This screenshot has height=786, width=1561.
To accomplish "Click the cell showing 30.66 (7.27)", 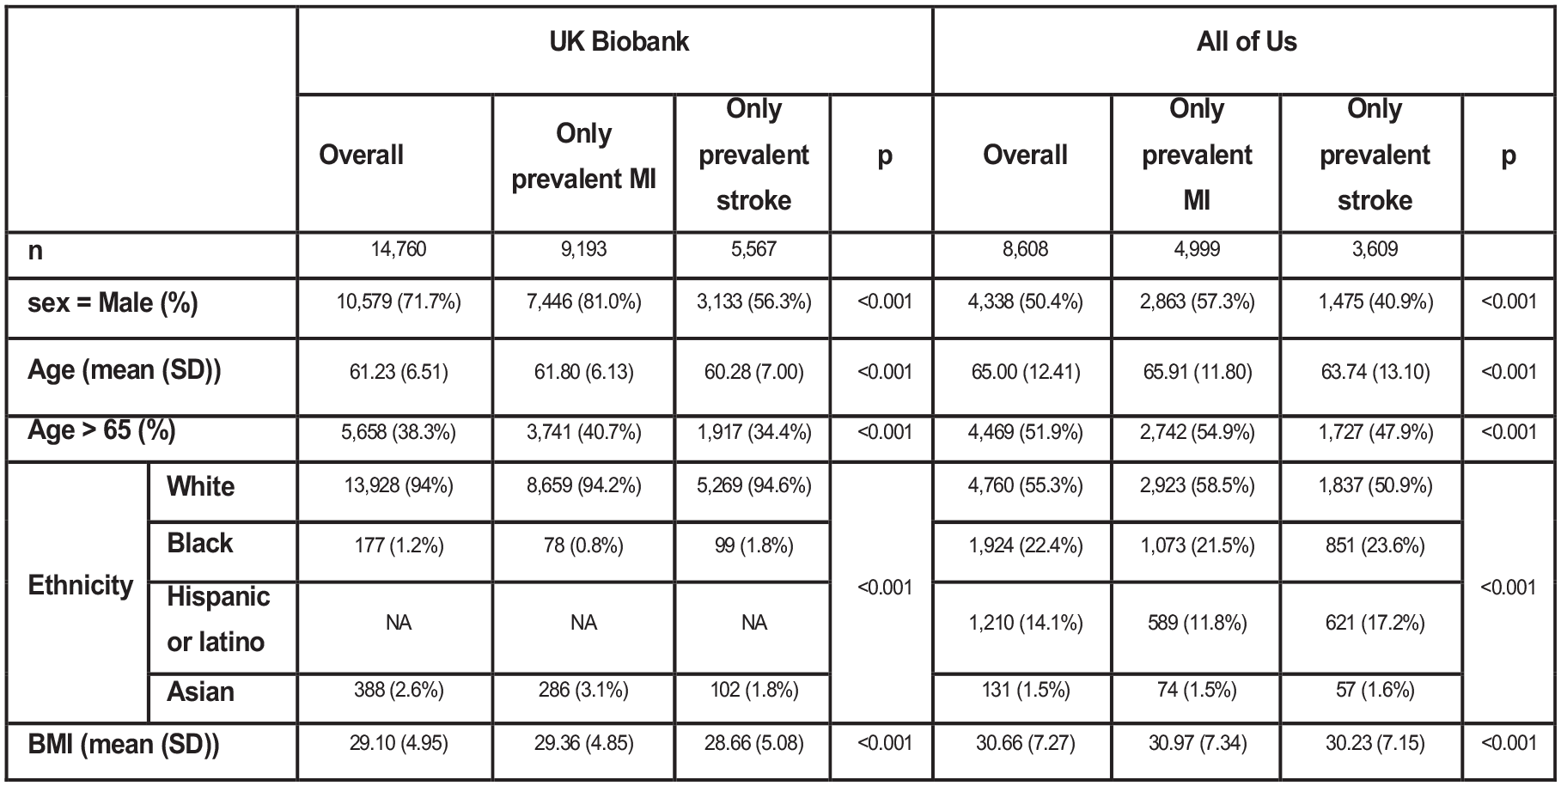I will coord(1025,743).
